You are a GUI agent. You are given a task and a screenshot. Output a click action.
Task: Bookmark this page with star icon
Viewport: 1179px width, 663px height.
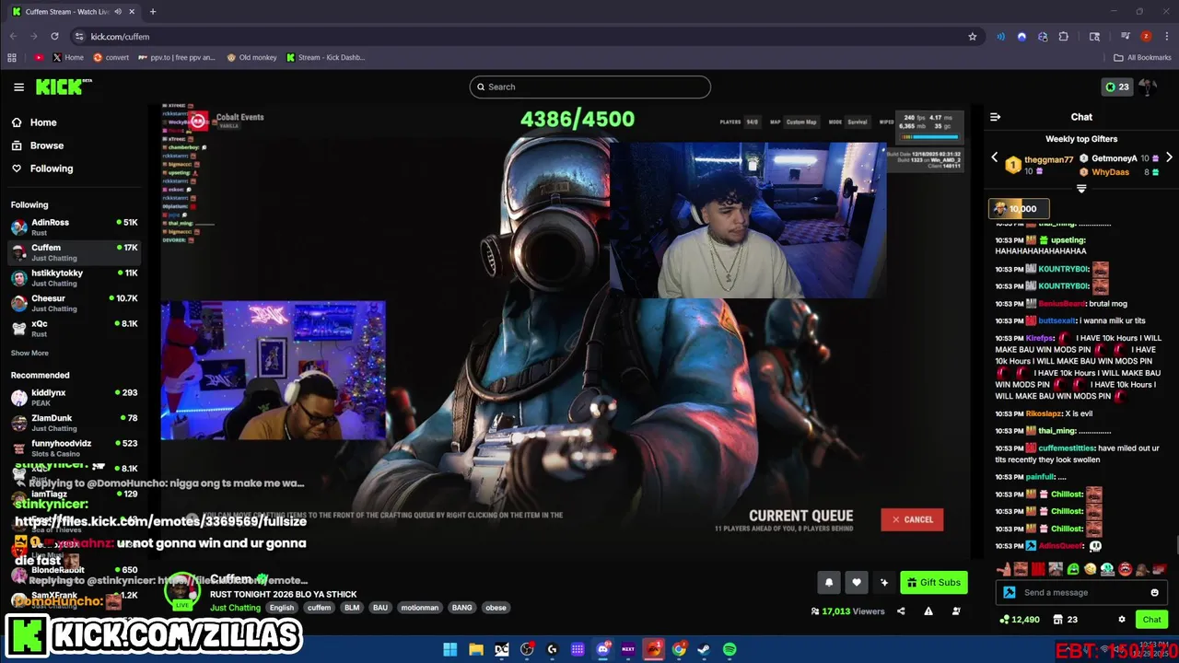coord(973,36)
